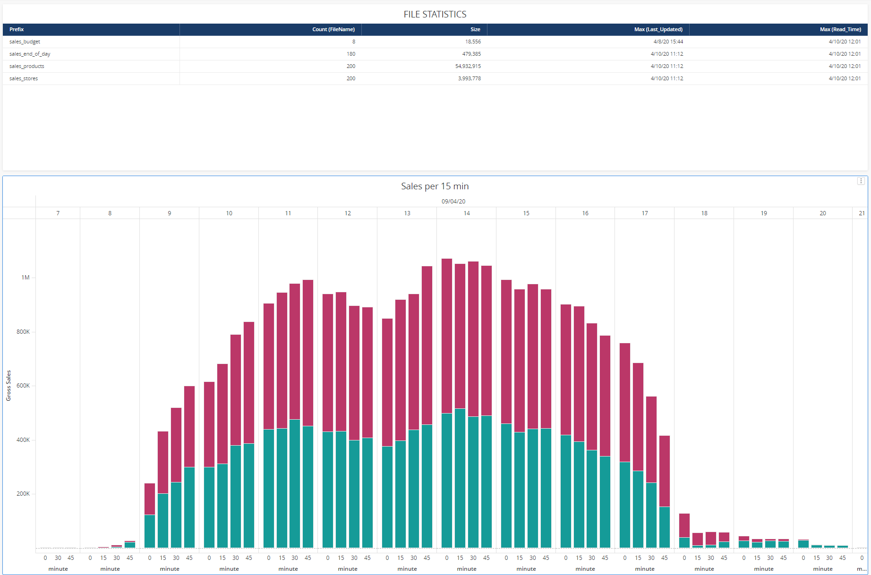Sort table by Prefix column header

pyautogui.click(x=17, y=29)
